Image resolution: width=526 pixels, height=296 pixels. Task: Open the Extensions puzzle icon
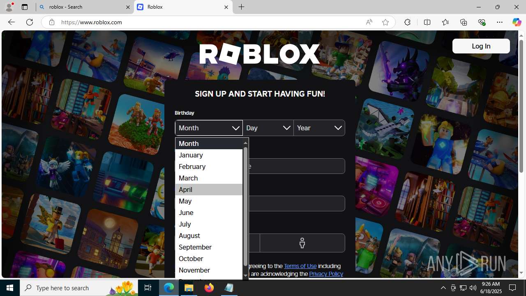(x=407, y=22)
